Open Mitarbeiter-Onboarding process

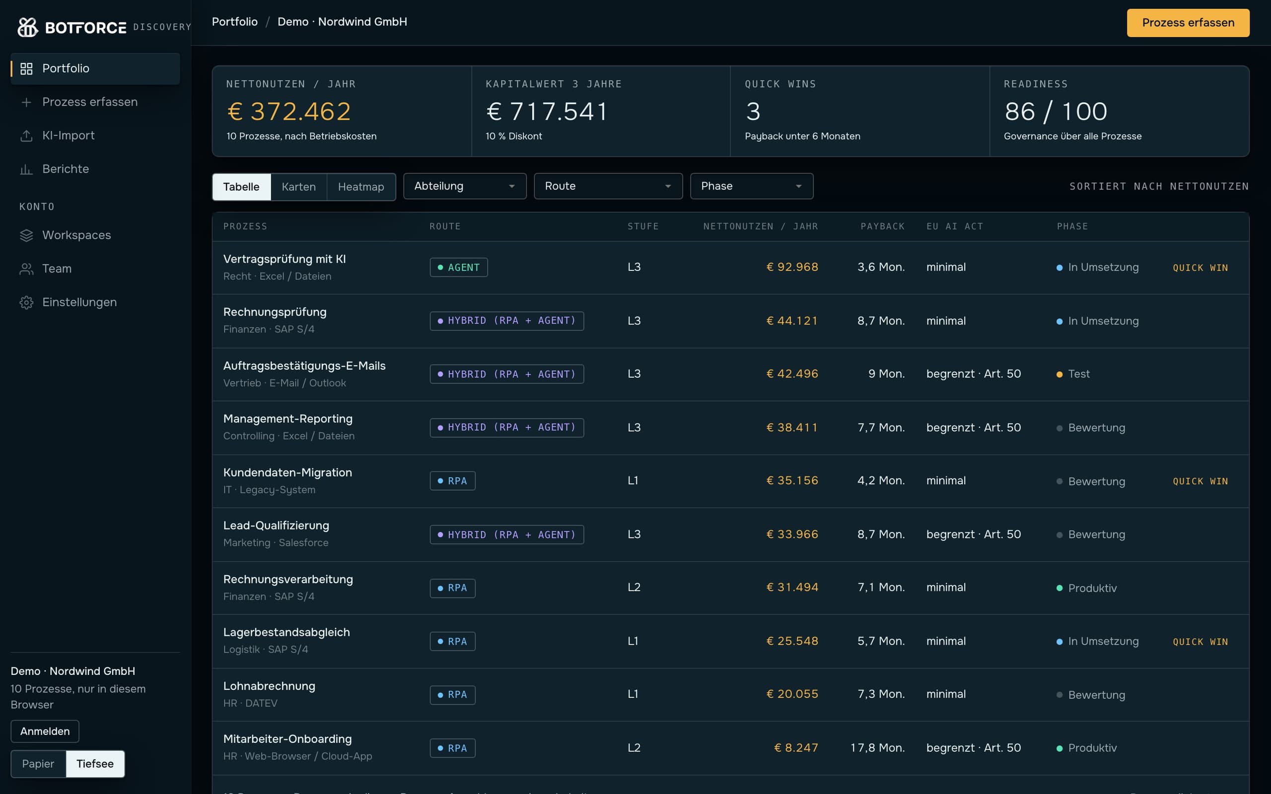pos(730,748)
